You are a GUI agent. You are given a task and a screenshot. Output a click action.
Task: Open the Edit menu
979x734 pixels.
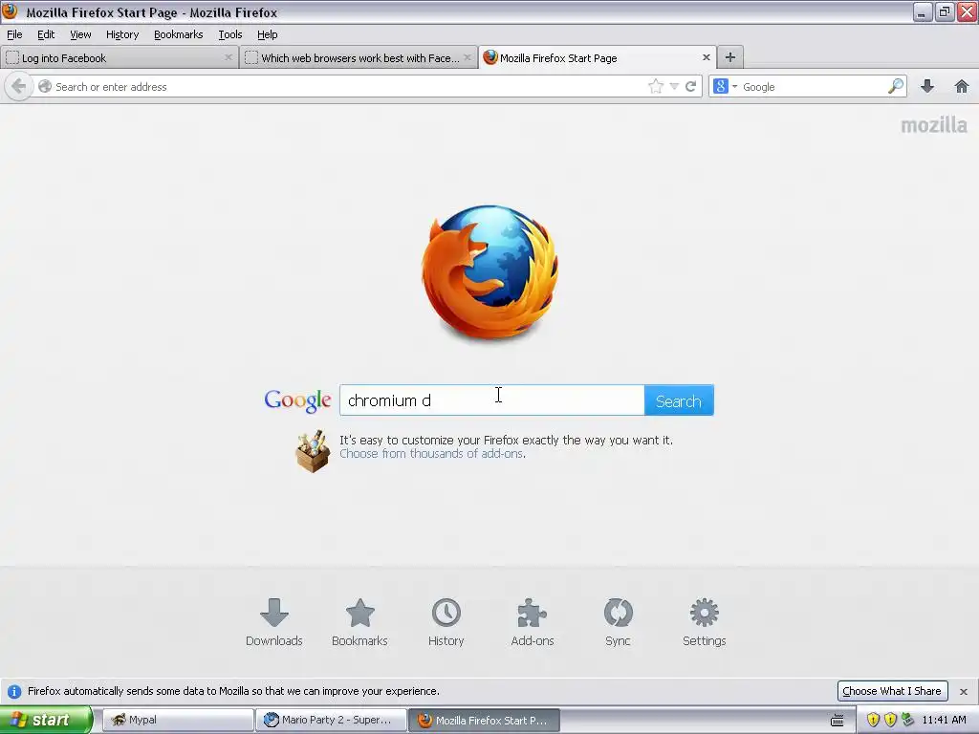pos(46,34)
